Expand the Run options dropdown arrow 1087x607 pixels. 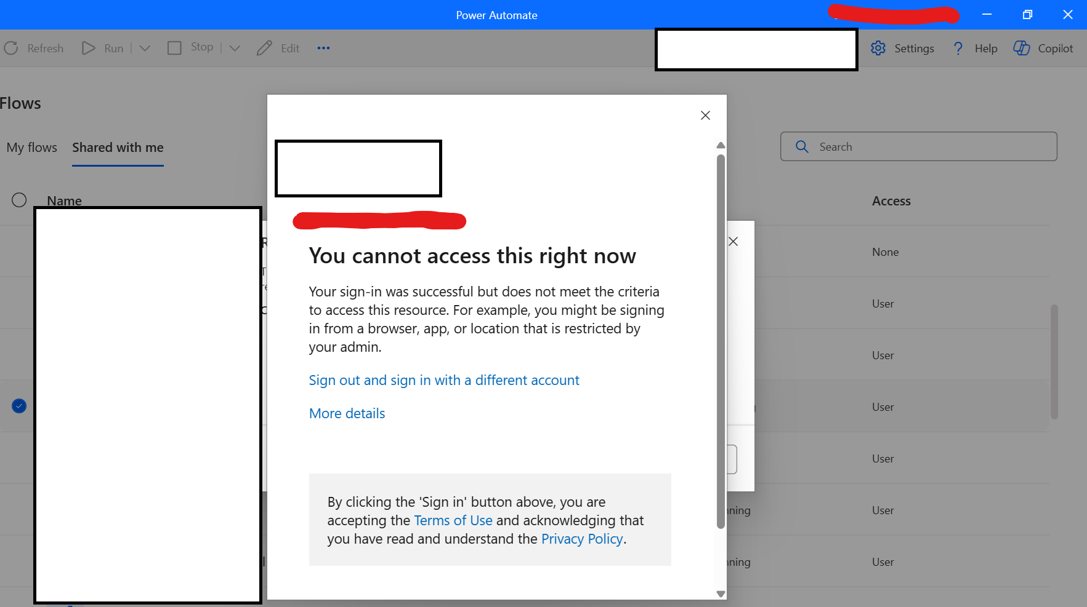[x=145, y=47]
